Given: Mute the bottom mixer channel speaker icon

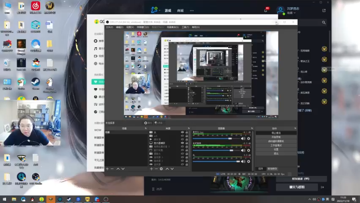Looking at the screenshot, I should click(x=243, y=161).
